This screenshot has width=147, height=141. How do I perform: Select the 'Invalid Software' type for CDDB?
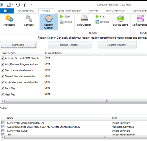point(121,131)
